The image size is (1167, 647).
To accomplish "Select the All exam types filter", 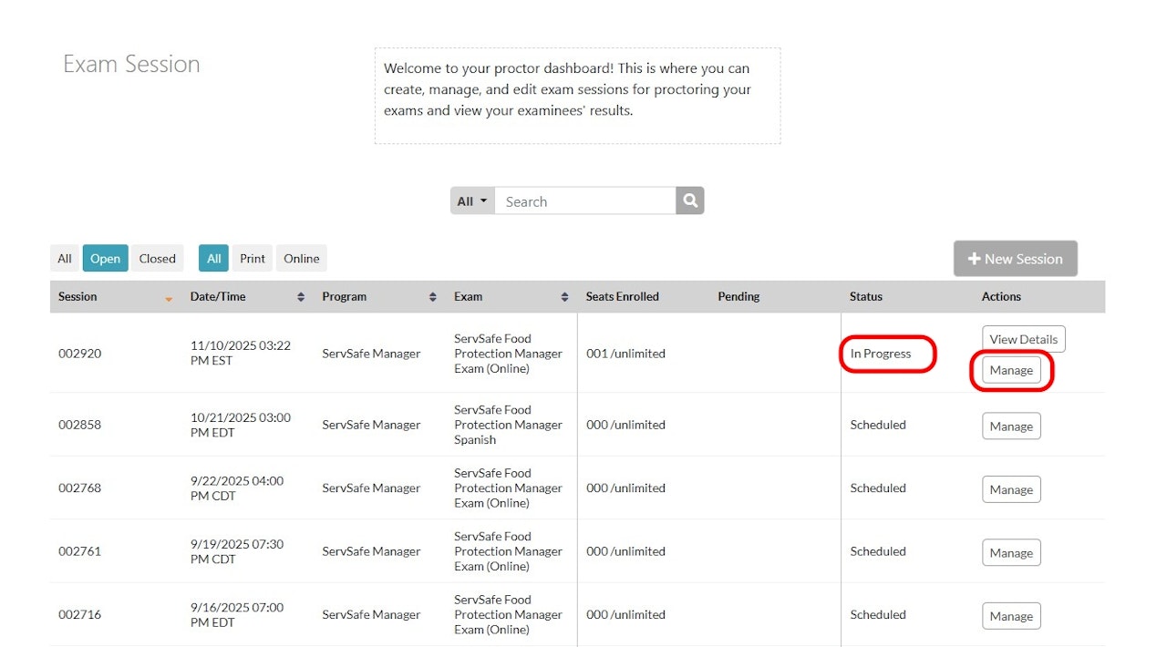I will click(x=214, y=259).
